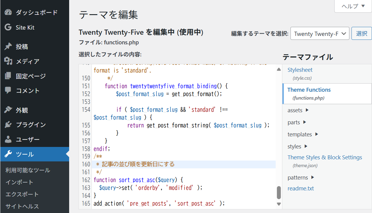Open the 外観 menu item
Viewport: 372px width, 213px height.
click(34, 110)
